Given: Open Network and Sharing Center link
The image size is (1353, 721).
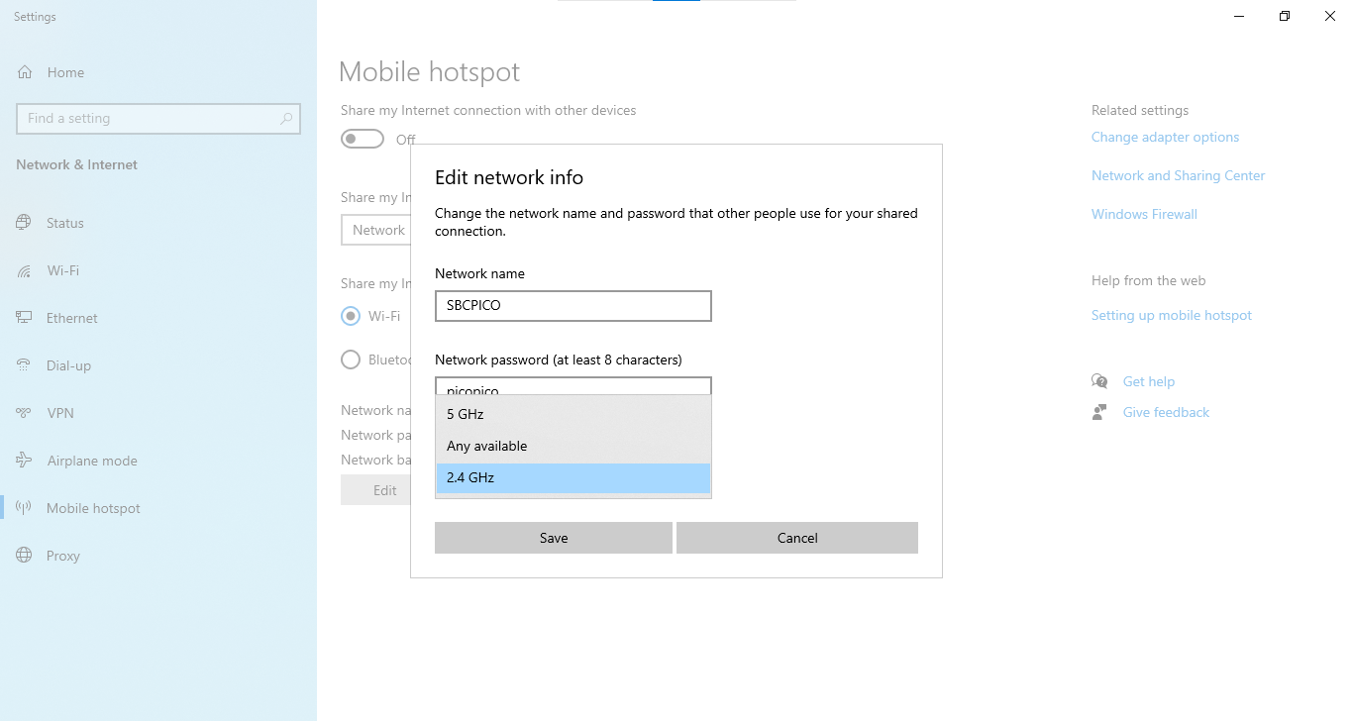Looking at the screenshot, I should tap(1178, 175).
